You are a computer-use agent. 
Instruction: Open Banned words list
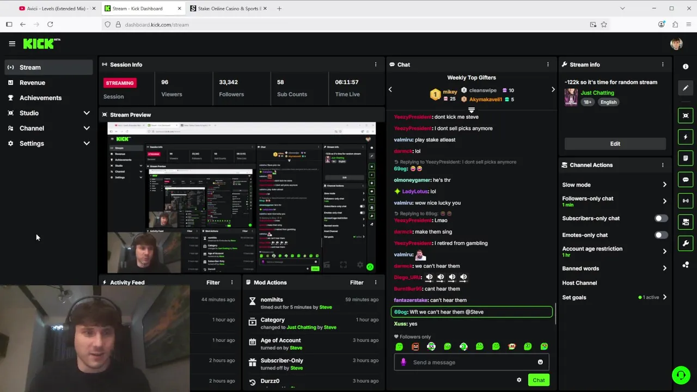[614, 268]
